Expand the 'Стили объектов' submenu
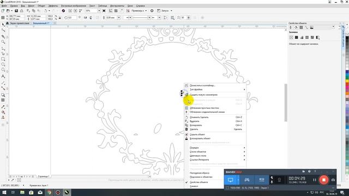The width and height of the screenshot is (349, 196). (215, 152)
